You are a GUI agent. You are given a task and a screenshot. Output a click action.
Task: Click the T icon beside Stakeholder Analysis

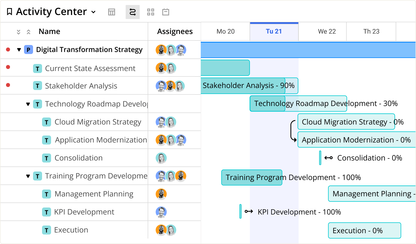click(x=38, y=86)
